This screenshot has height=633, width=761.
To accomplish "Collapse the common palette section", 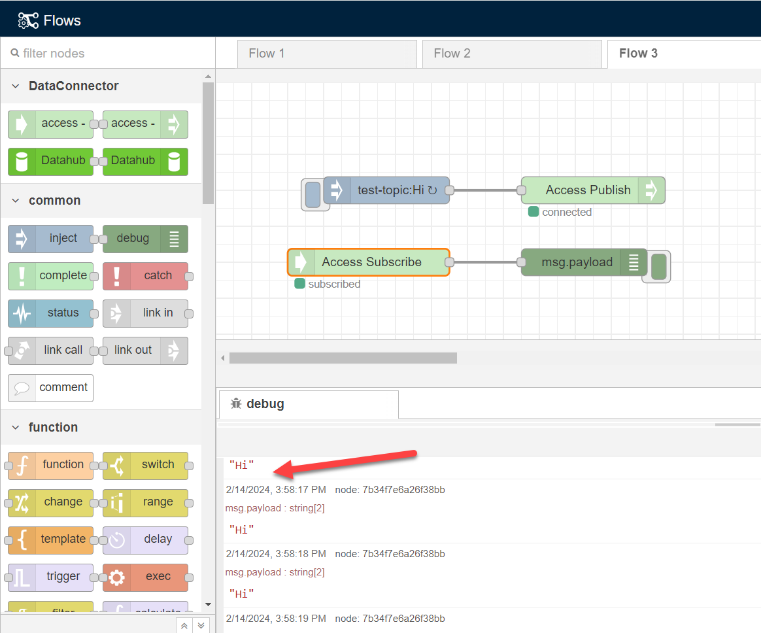I will (x=15, y=200).
